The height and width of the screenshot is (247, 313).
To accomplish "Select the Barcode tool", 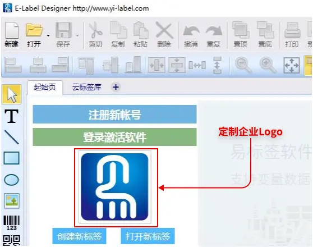I will (12, 223).
